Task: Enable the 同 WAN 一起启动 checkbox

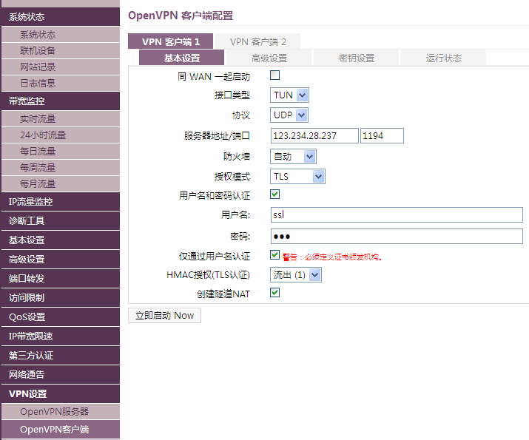Action: pos(274,75)
